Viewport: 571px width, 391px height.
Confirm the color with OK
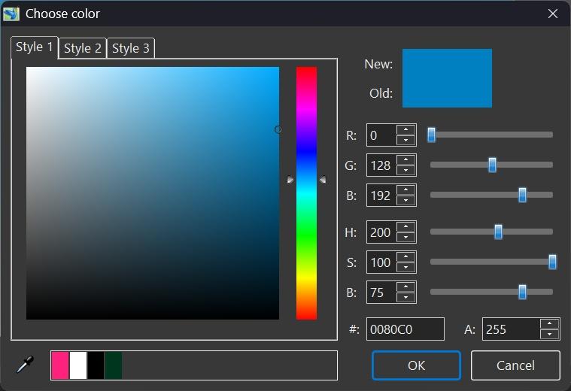point(416,365)
